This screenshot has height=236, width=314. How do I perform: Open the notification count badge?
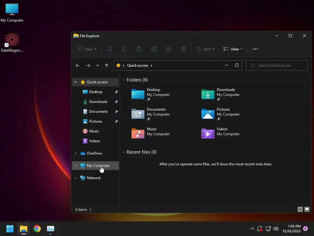305,229
